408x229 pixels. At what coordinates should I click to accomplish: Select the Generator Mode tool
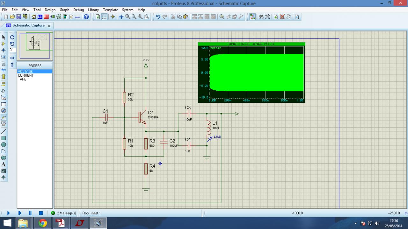pyautogui.click(x=4, y=111)
